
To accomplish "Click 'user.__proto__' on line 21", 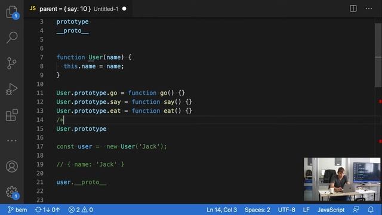I will [x=81, y=182].
